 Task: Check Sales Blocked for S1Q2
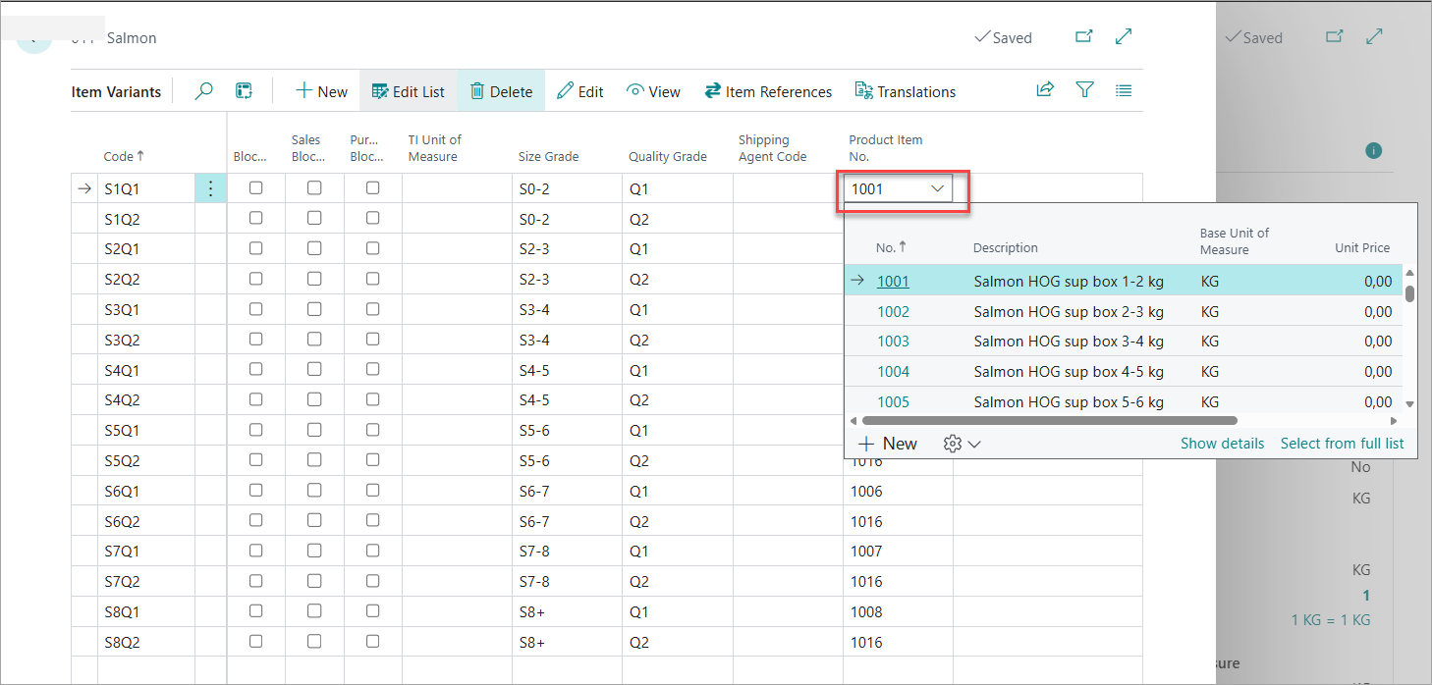(314, 219)
